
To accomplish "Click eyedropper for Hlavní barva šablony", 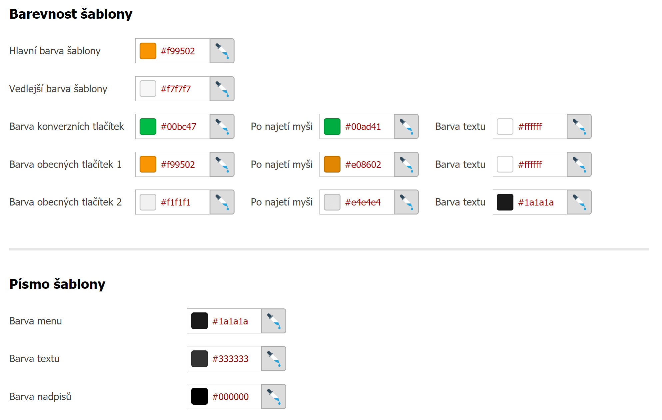I will point(222,51).
